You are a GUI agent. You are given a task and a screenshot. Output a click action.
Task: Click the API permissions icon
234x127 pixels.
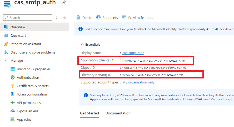(13, 103)
